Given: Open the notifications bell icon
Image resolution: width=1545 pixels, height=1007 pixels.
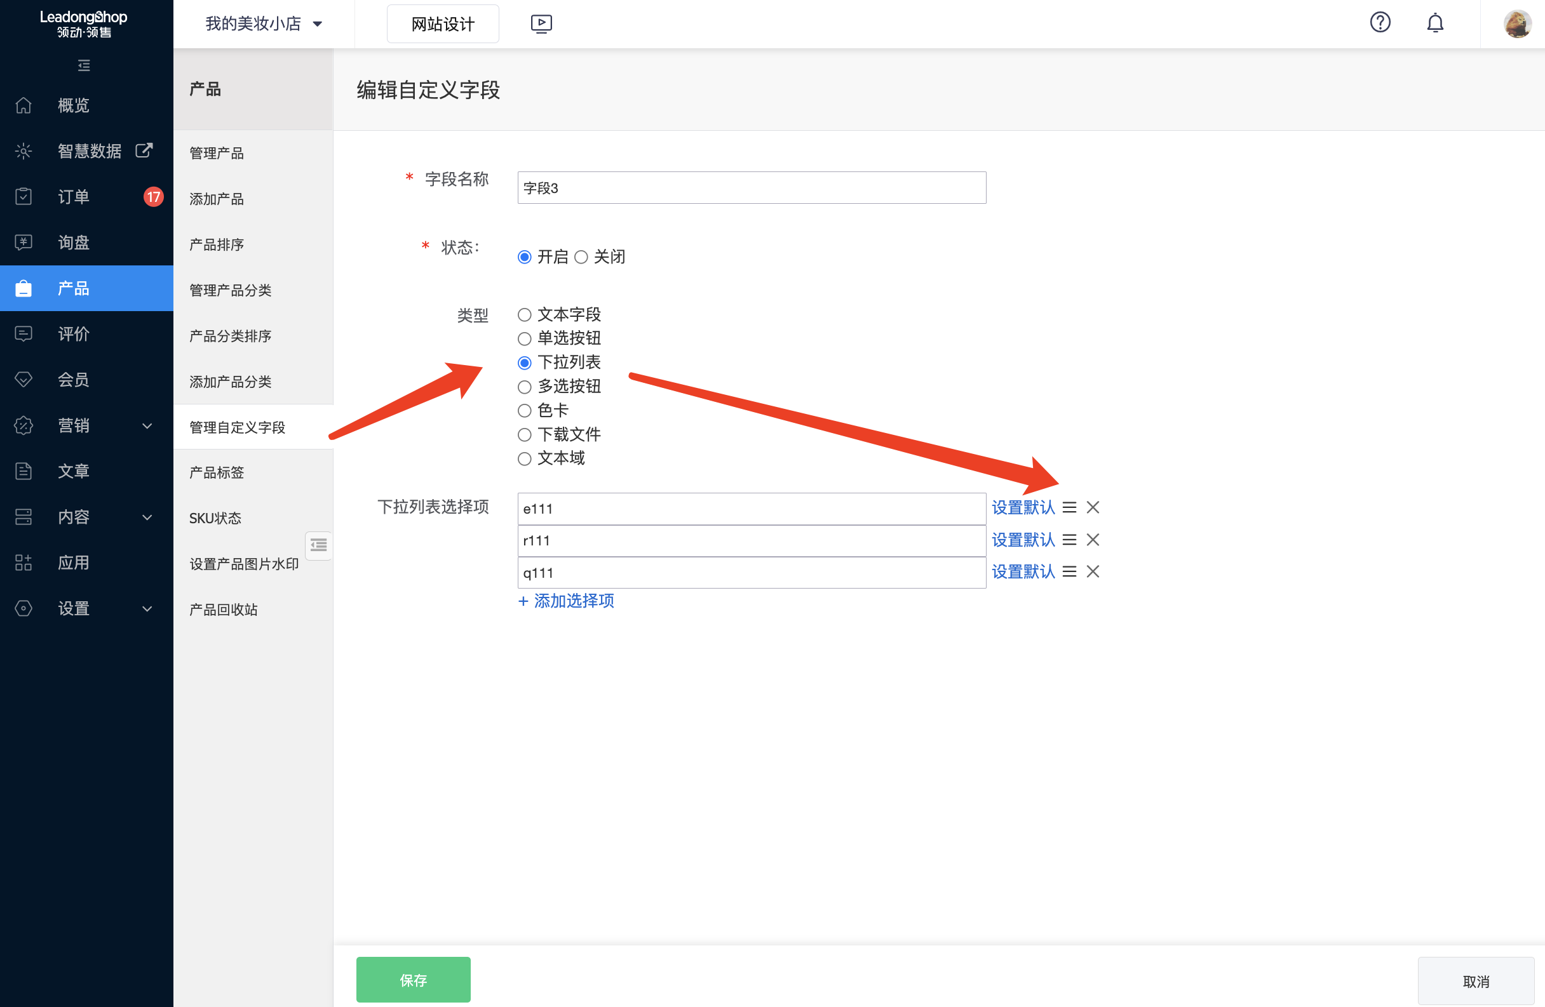Looking at the screenshot, I should [1434, 23].
